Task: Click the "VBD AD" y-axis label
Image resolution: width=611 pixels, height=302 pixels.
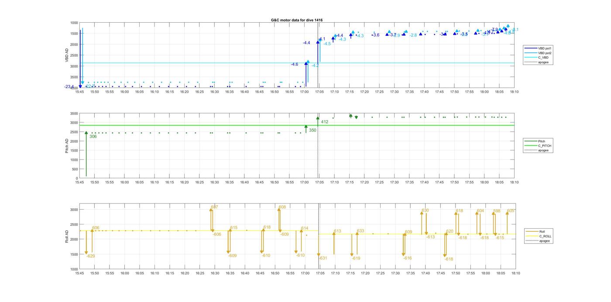Action: point(67,55)
